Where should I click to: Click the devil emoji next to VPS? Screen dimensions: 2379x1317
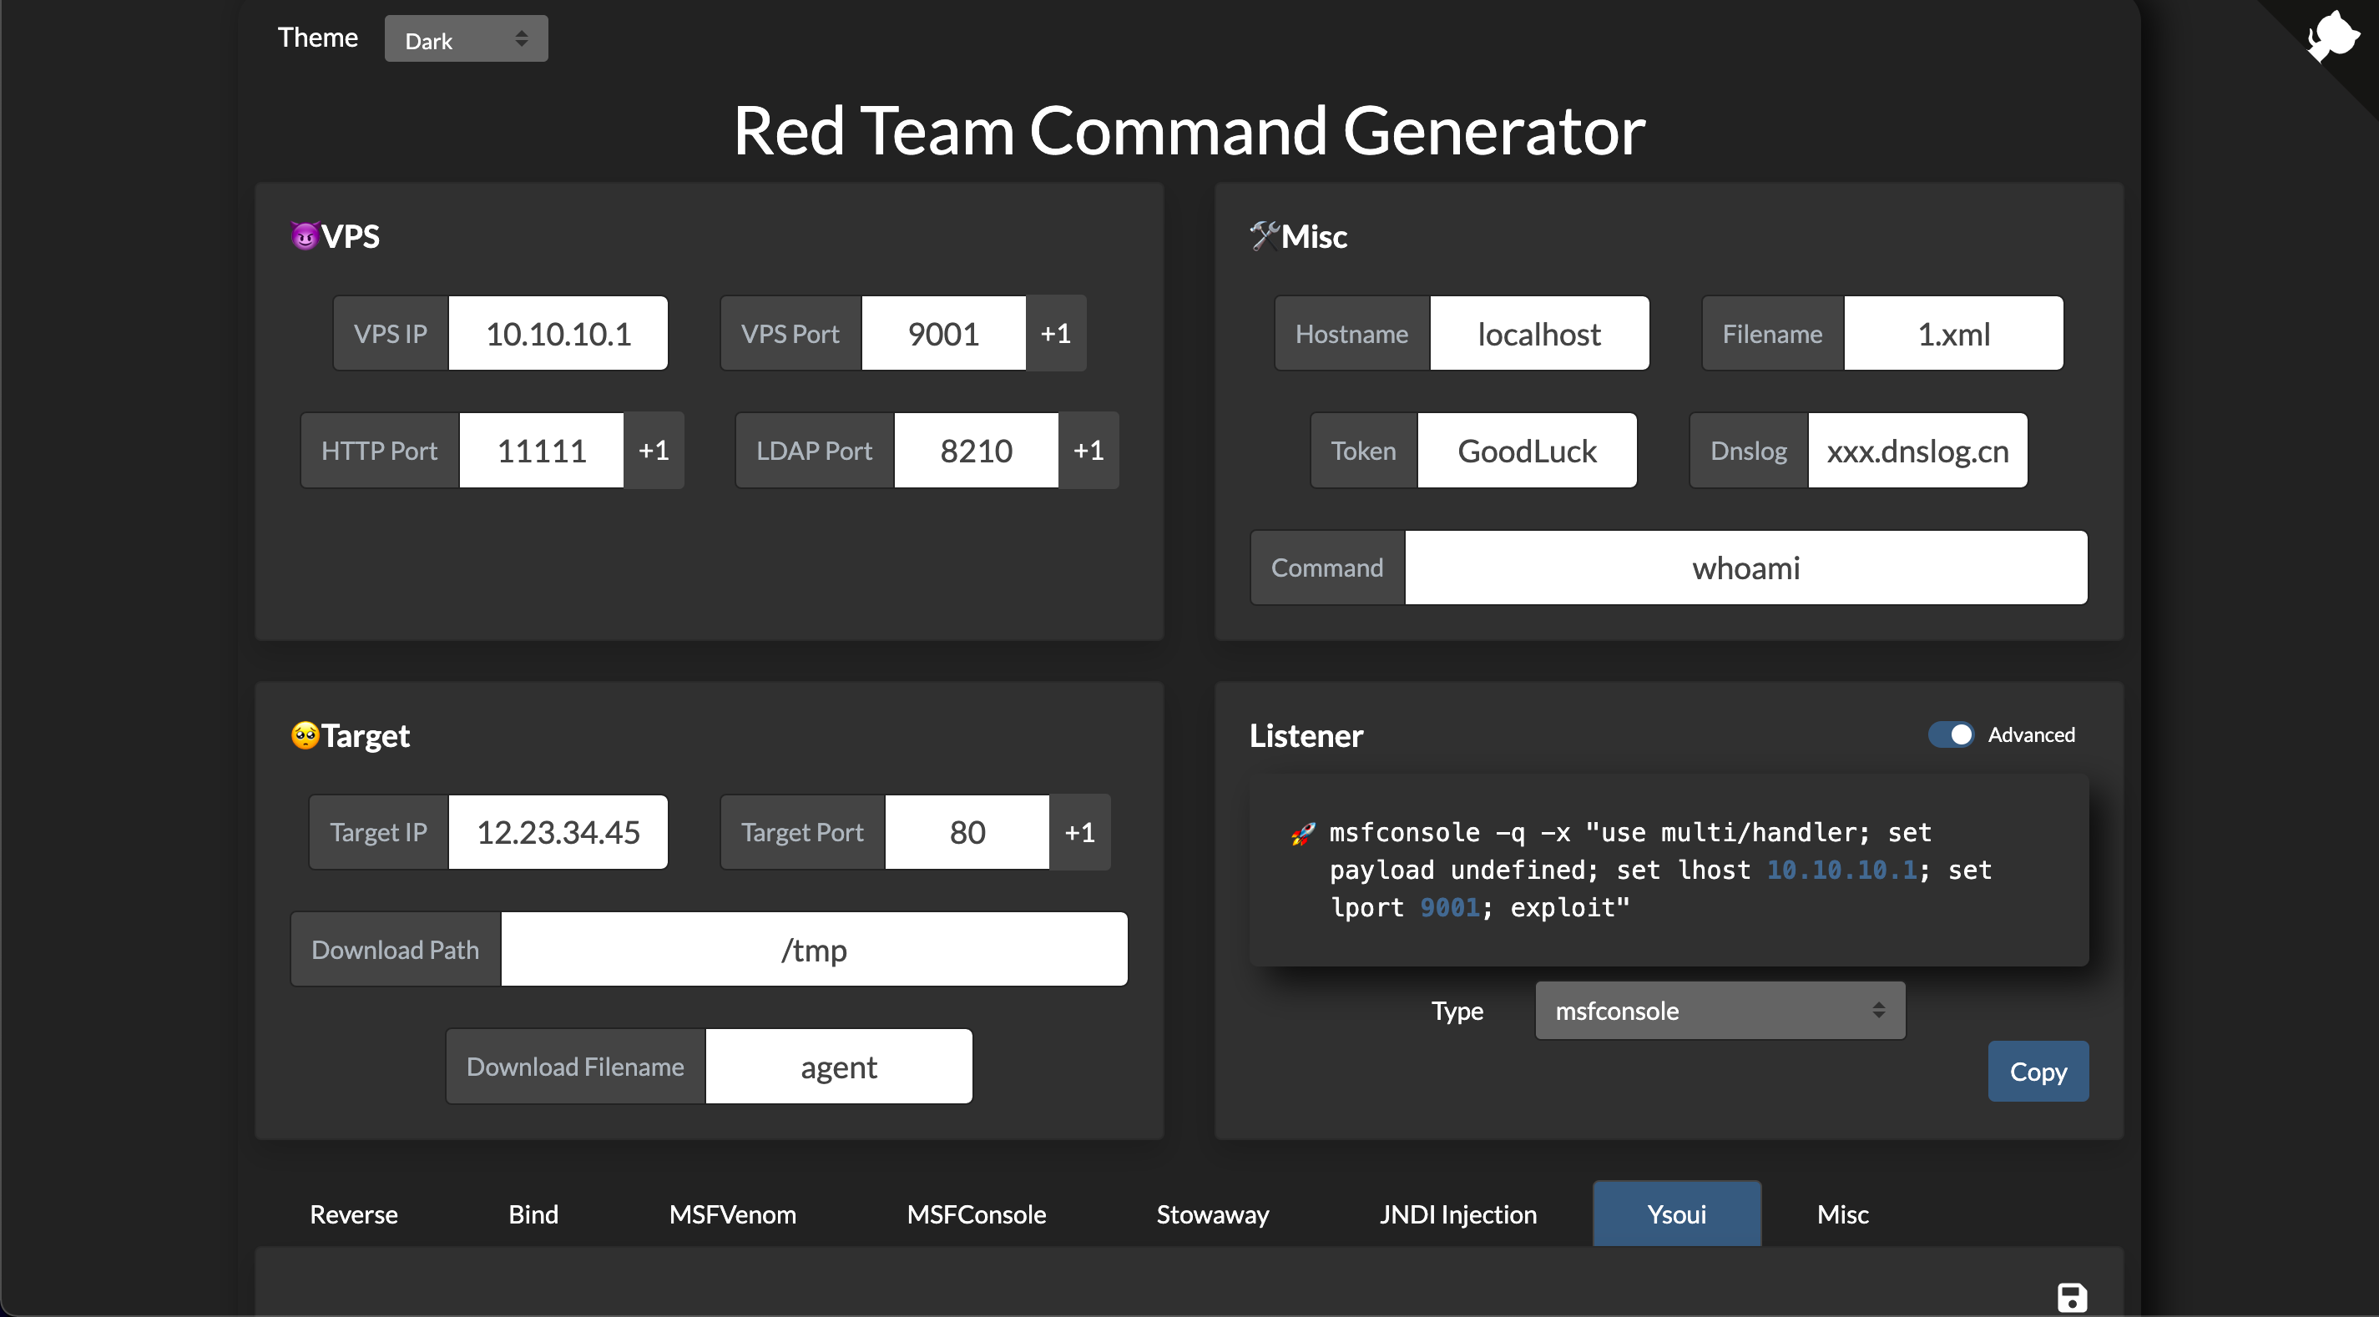(304, 235)
